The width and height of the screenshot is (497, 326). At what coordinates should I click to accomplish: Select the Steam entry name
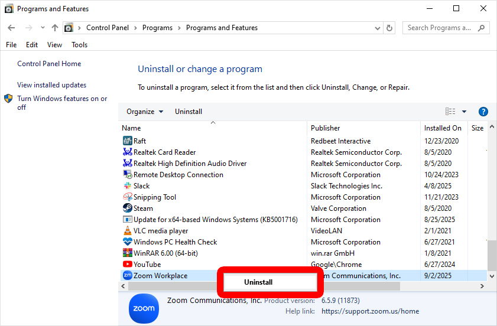tap(143, 208)
